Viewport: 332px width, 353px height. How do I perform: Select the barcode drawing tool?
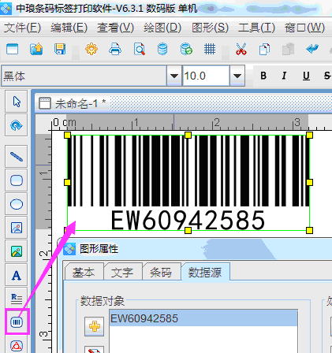[17, 322]
